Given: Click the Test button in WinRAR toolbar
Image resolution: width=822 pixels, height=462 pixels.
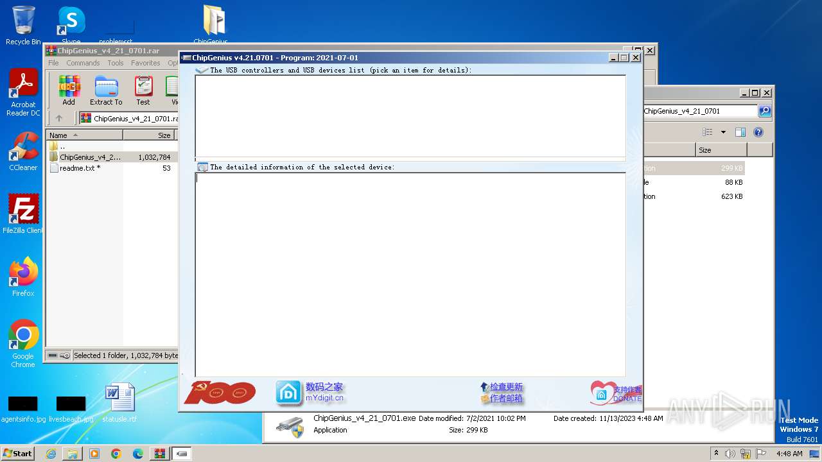Looking at the screenshot, I should click(143, 90).
